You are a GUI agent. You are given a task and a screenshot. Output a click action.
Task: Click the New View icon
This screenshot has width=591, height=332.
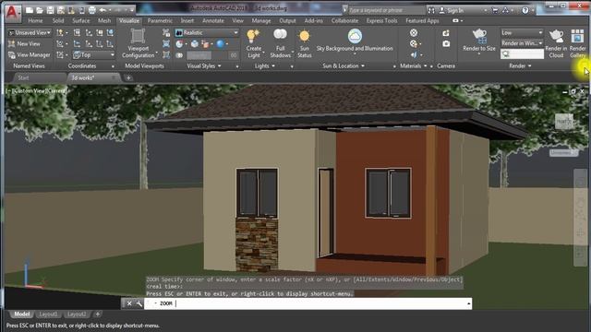pos(24,43)
